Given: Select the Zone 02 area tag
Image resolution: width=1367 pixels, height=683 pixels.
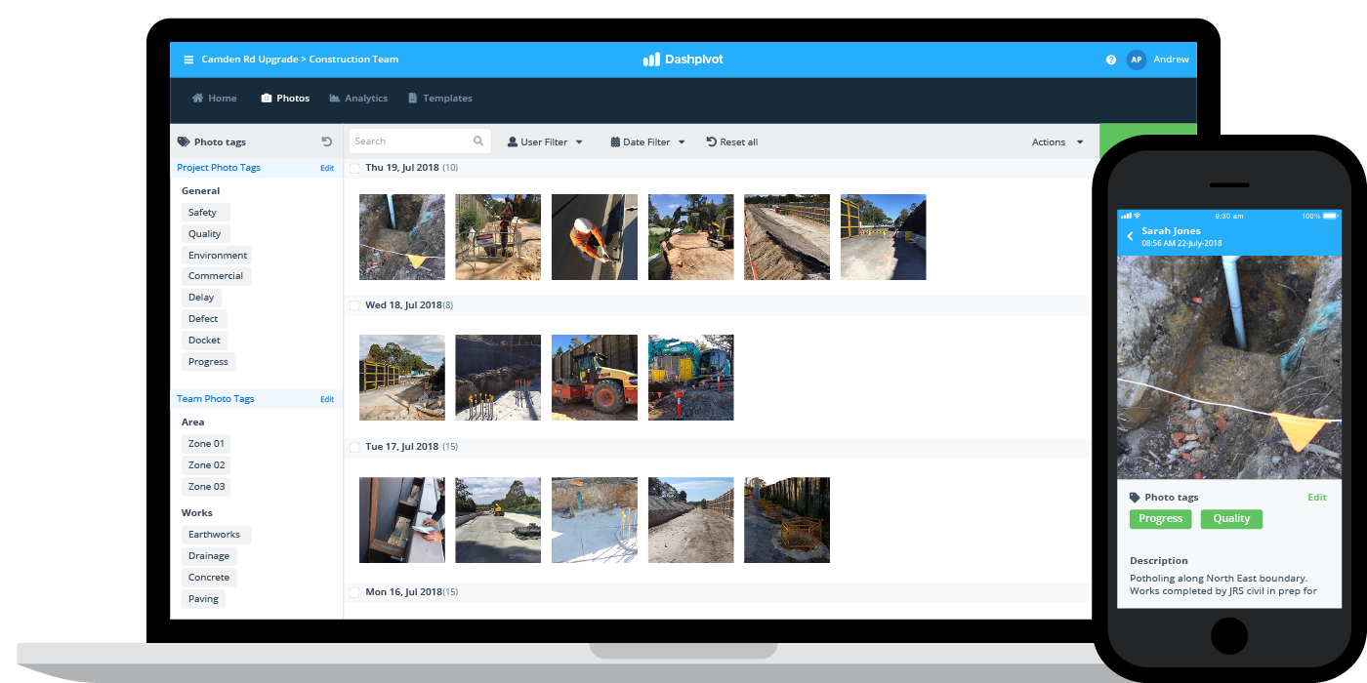Looking at the screenshot, I should click(x=206, y=465).
